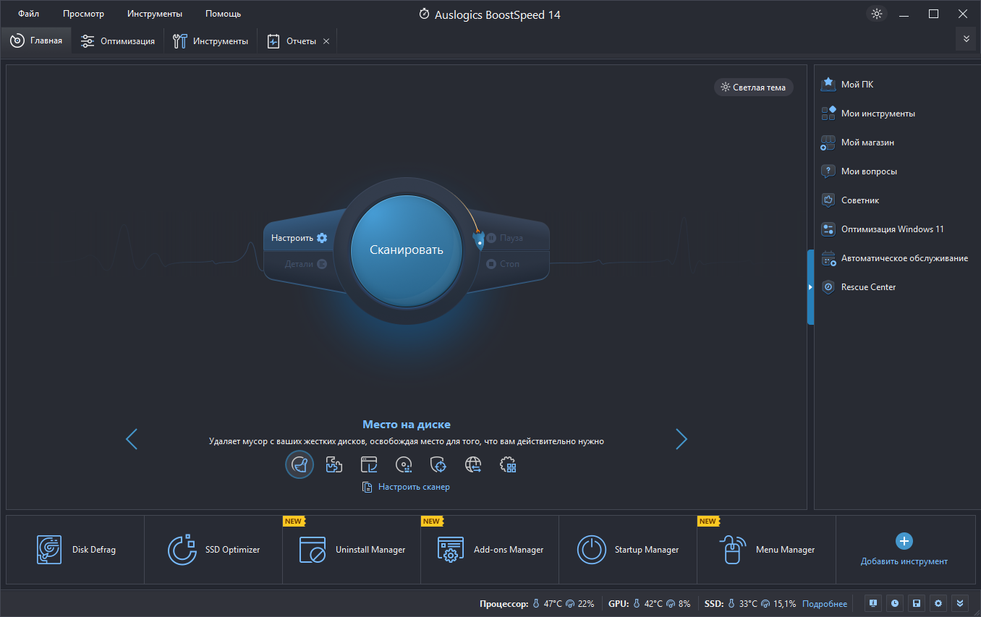
Task: Select the globe with arrows scanner icon
Action: (473, 464)
